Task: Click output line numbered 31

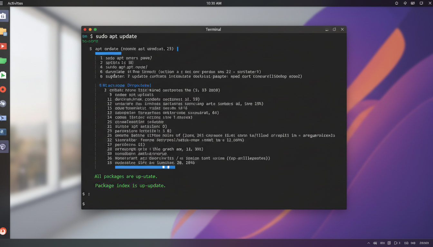Action: (137, 126)
